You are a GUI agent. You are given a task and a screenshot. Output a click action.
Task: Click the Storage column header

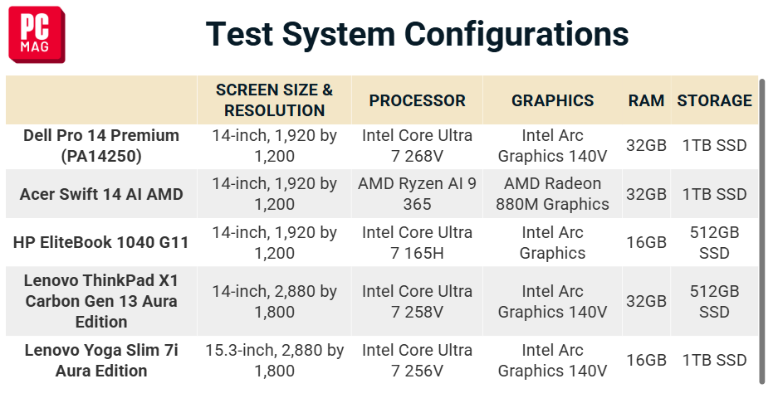(x=715, y=100)
